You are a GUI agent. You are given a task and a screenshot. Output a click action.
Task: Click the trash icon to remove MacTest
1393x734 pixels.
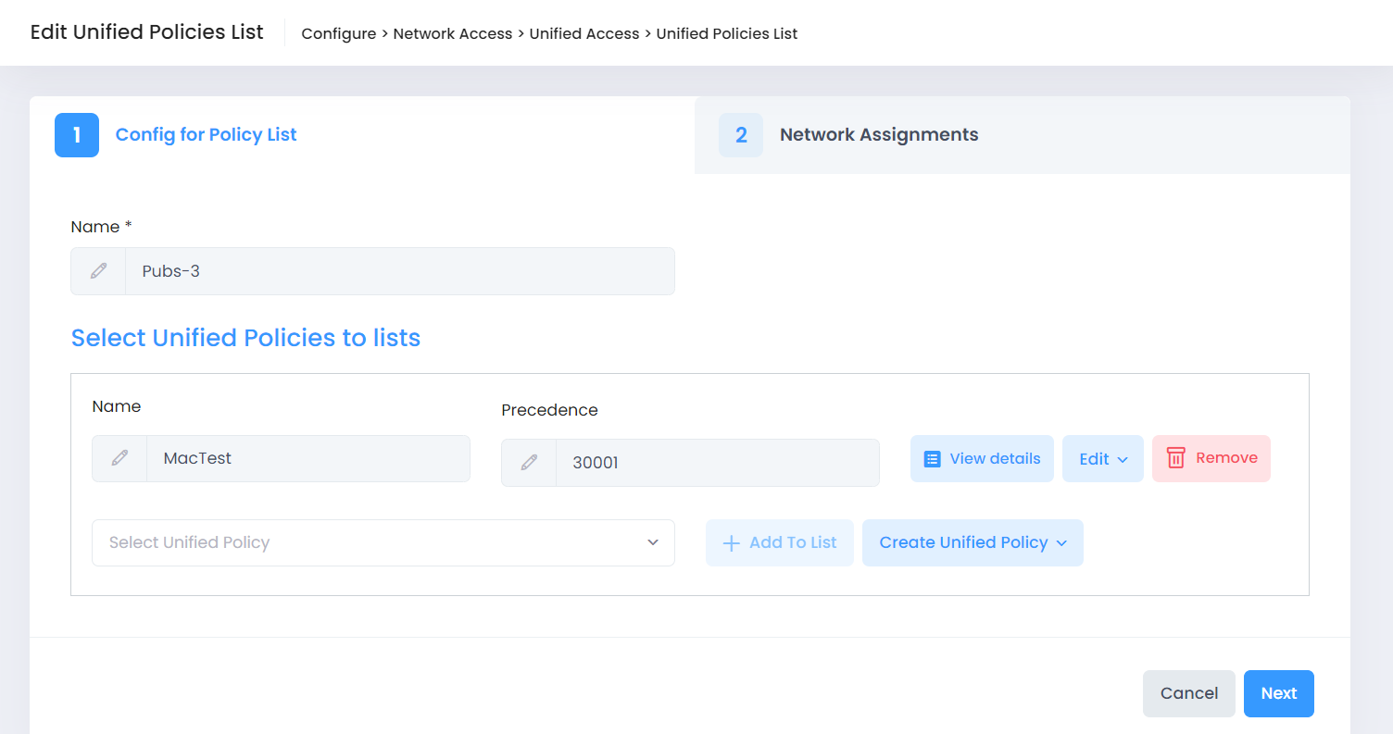(1175, 458)
